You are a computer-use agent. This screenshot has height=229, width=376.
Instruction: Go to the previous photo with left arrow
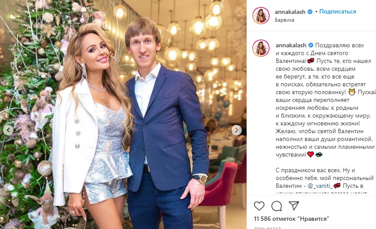8,130
